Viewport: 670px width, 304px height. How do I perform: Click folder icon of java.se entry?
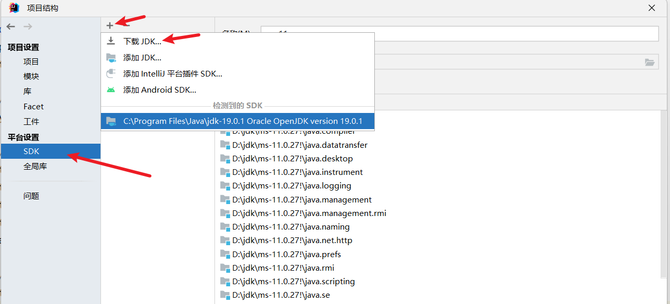pos(225,295)
